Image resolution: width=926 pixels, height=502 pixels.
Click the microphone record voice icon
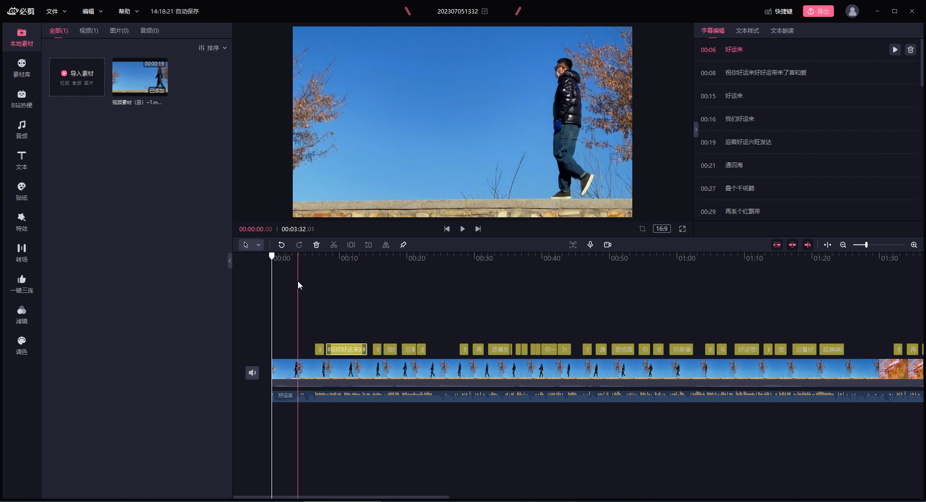tap(590, 245)
